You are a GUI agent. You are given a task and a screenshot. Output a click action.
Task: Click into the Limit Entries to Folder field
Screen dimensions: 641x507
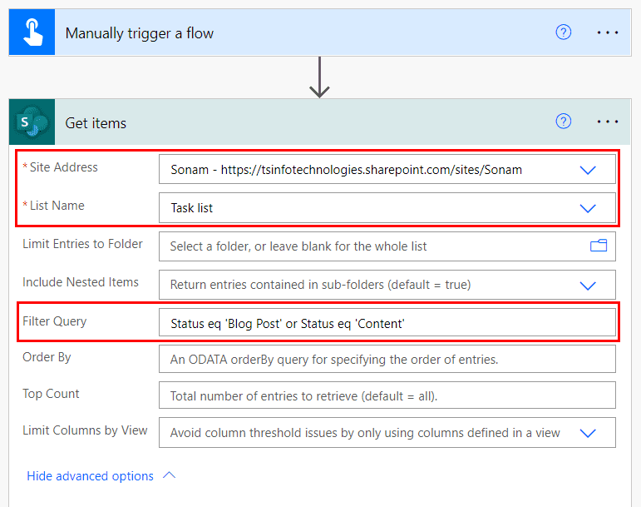(387, 246)
